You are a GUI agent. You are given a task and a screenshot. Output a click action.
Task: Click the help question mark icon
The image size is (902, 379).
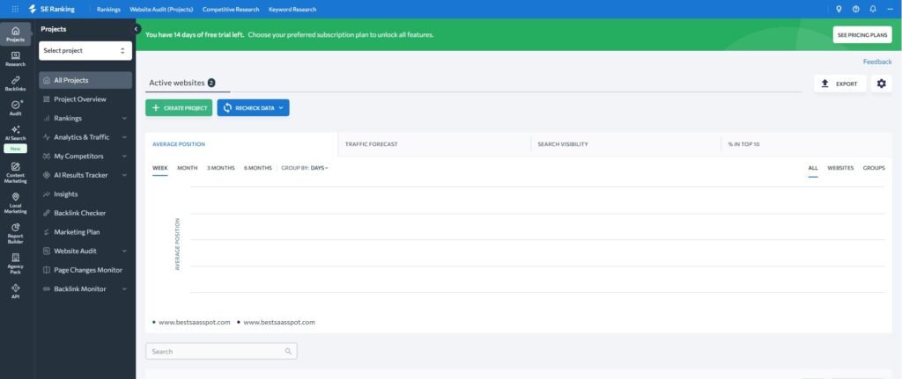[855, 9]
